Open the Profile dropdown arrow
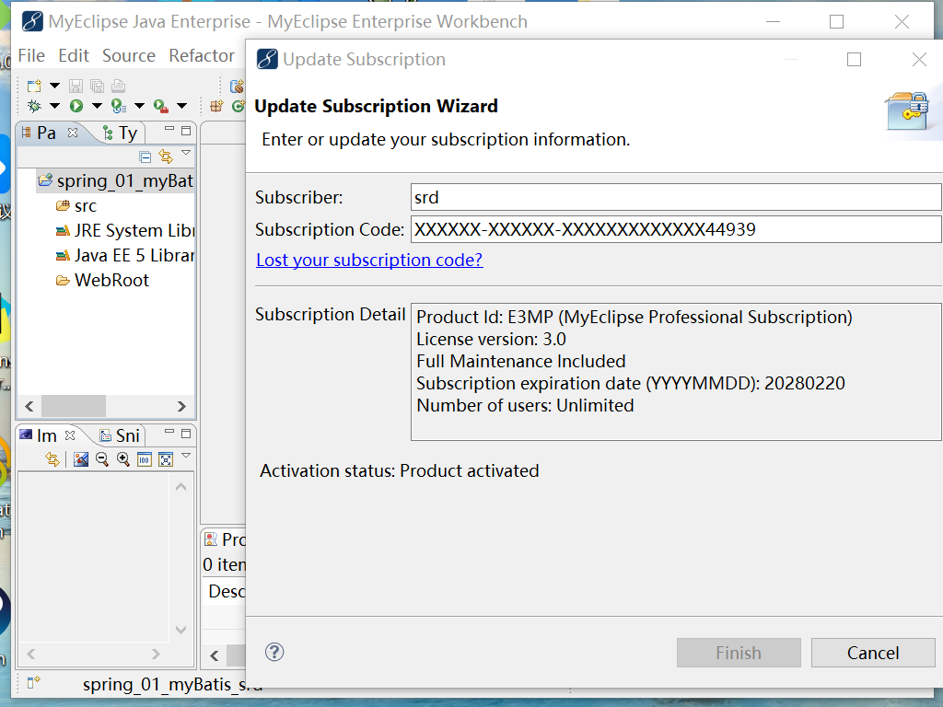The image size is (943, 707). (140, 107)
